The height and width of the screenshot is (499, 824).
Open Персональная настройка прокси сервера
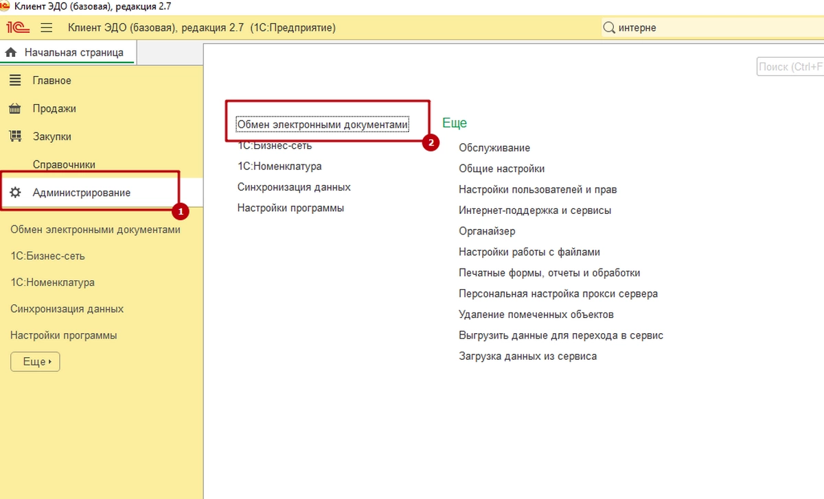558,293
